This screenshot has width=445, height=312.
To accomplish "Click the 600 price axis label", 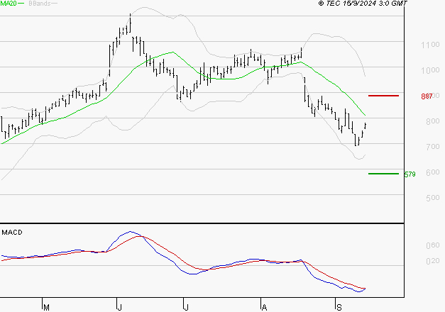I will tap(433, 172).
